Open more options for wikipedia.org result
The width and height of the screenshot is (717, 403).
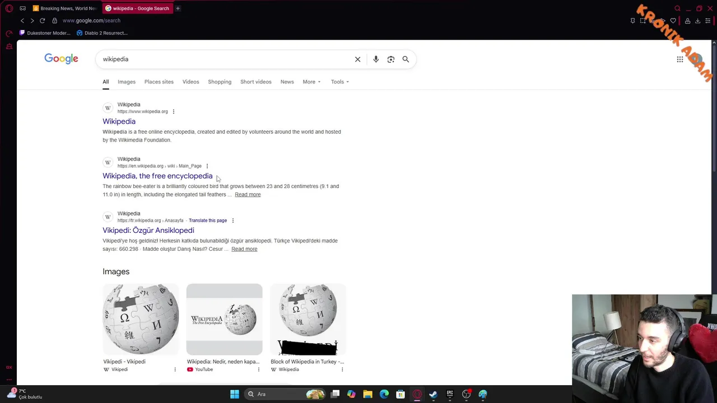click(174, 111)
